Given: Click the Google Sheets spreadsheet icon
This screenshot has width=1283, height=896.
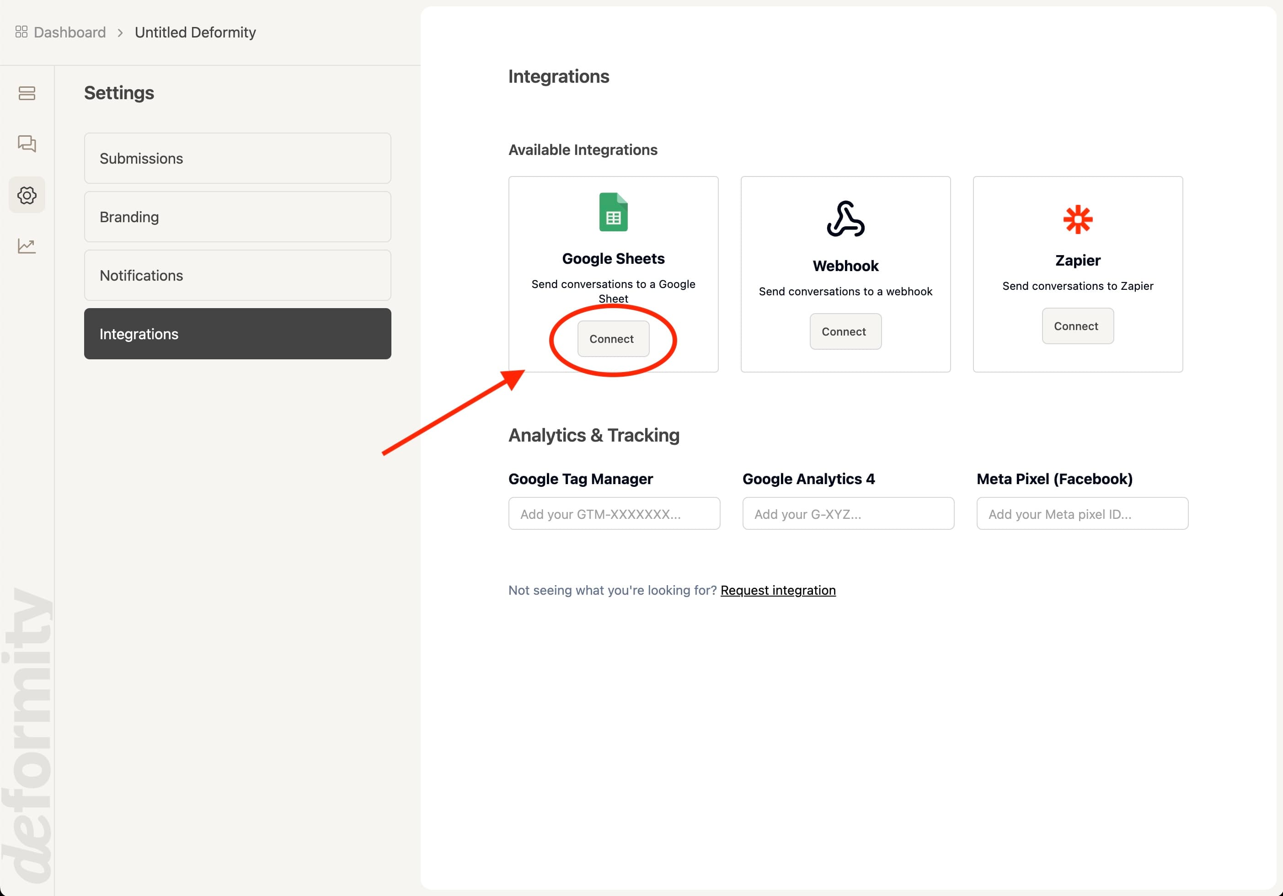Looking at the screenshot, I should [613, 212].
